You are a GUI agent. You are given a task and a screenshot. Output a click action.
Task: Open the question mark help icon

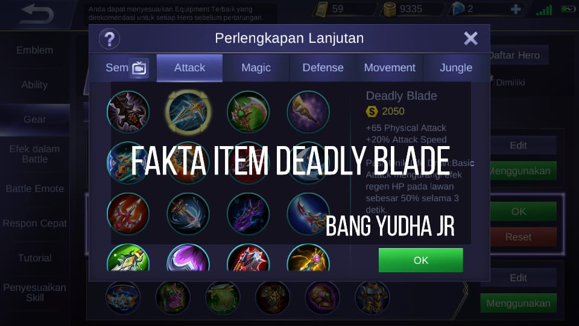click(x=109, y=39)
